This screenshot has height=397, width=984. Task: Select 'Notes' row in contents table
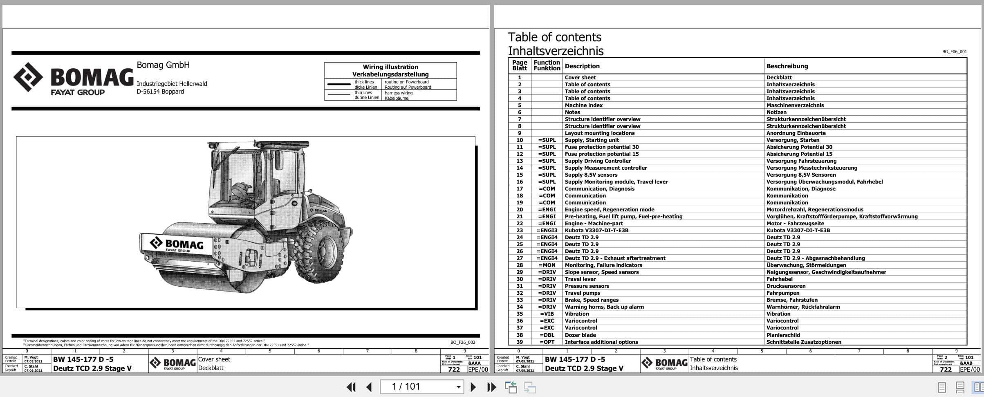tap(737, 112)
